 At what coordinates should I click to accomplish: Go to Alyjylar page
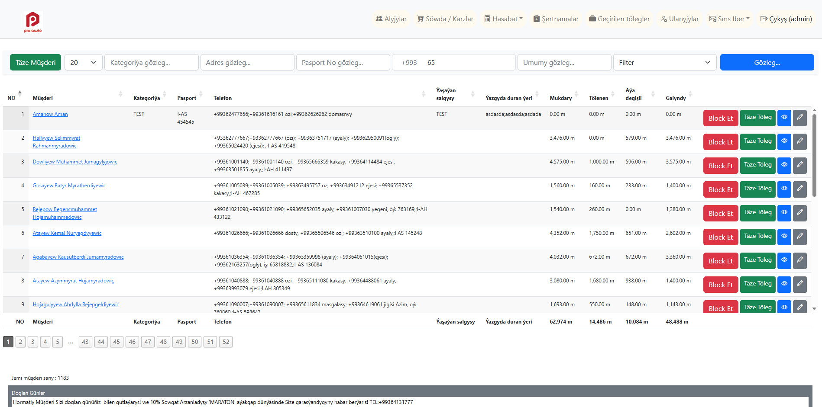click(x=391, y=19)
